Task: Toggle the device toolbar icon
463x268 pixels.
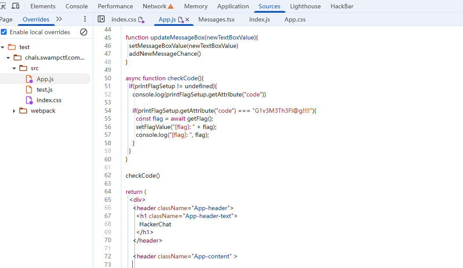Action: [x=15, y=6]
